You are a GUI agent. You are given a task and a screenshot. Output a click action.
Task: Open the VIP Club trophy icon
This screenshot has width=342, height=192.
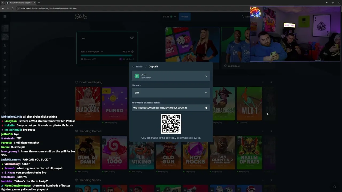(5, 67)
